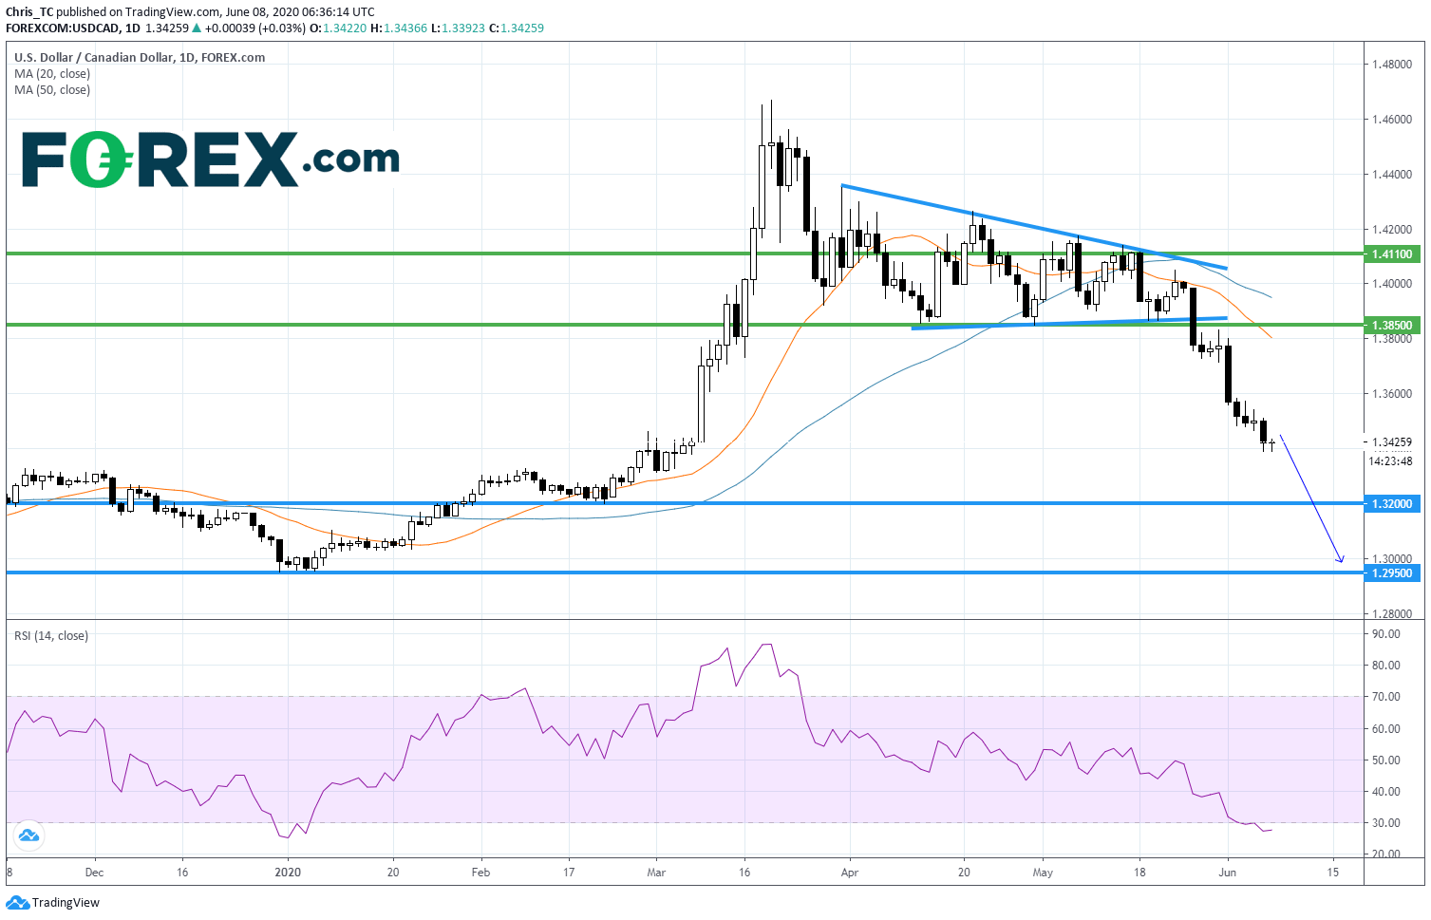Click the header low value L:1.33923
The height and width of the screenshot is (920, 1431).
point(457,28)
